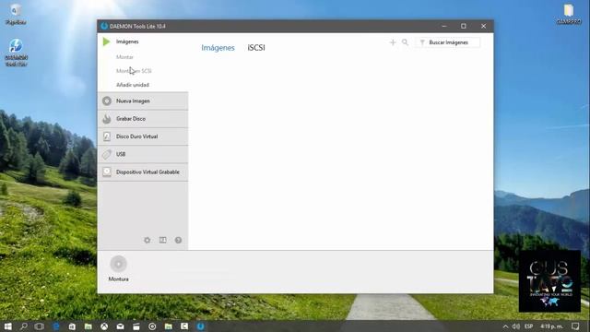Show hidden system tray icons
590x332 pixels.
click(x=505, y=326)
